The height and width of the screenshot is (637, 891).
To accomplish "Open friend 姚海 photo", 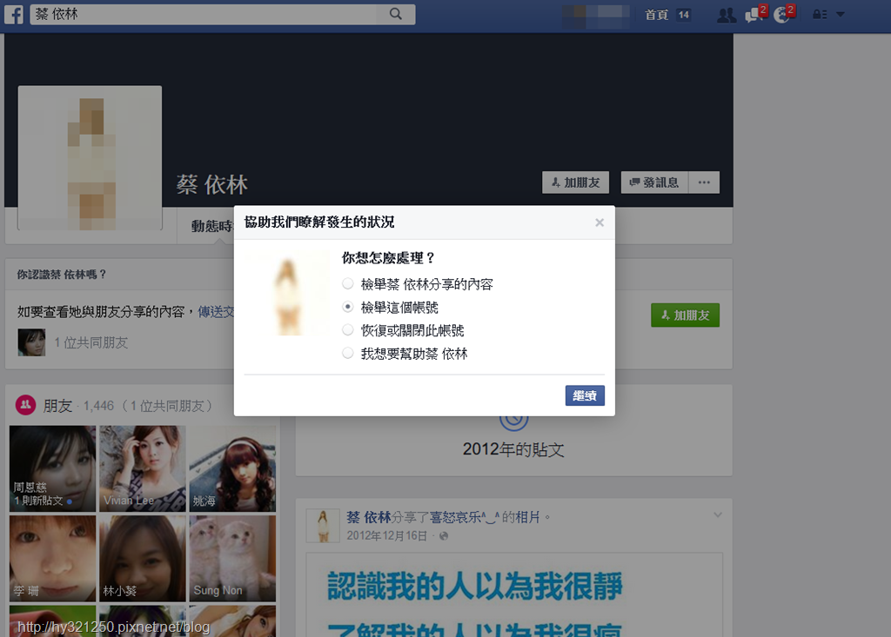I will (x=232, y=469).
